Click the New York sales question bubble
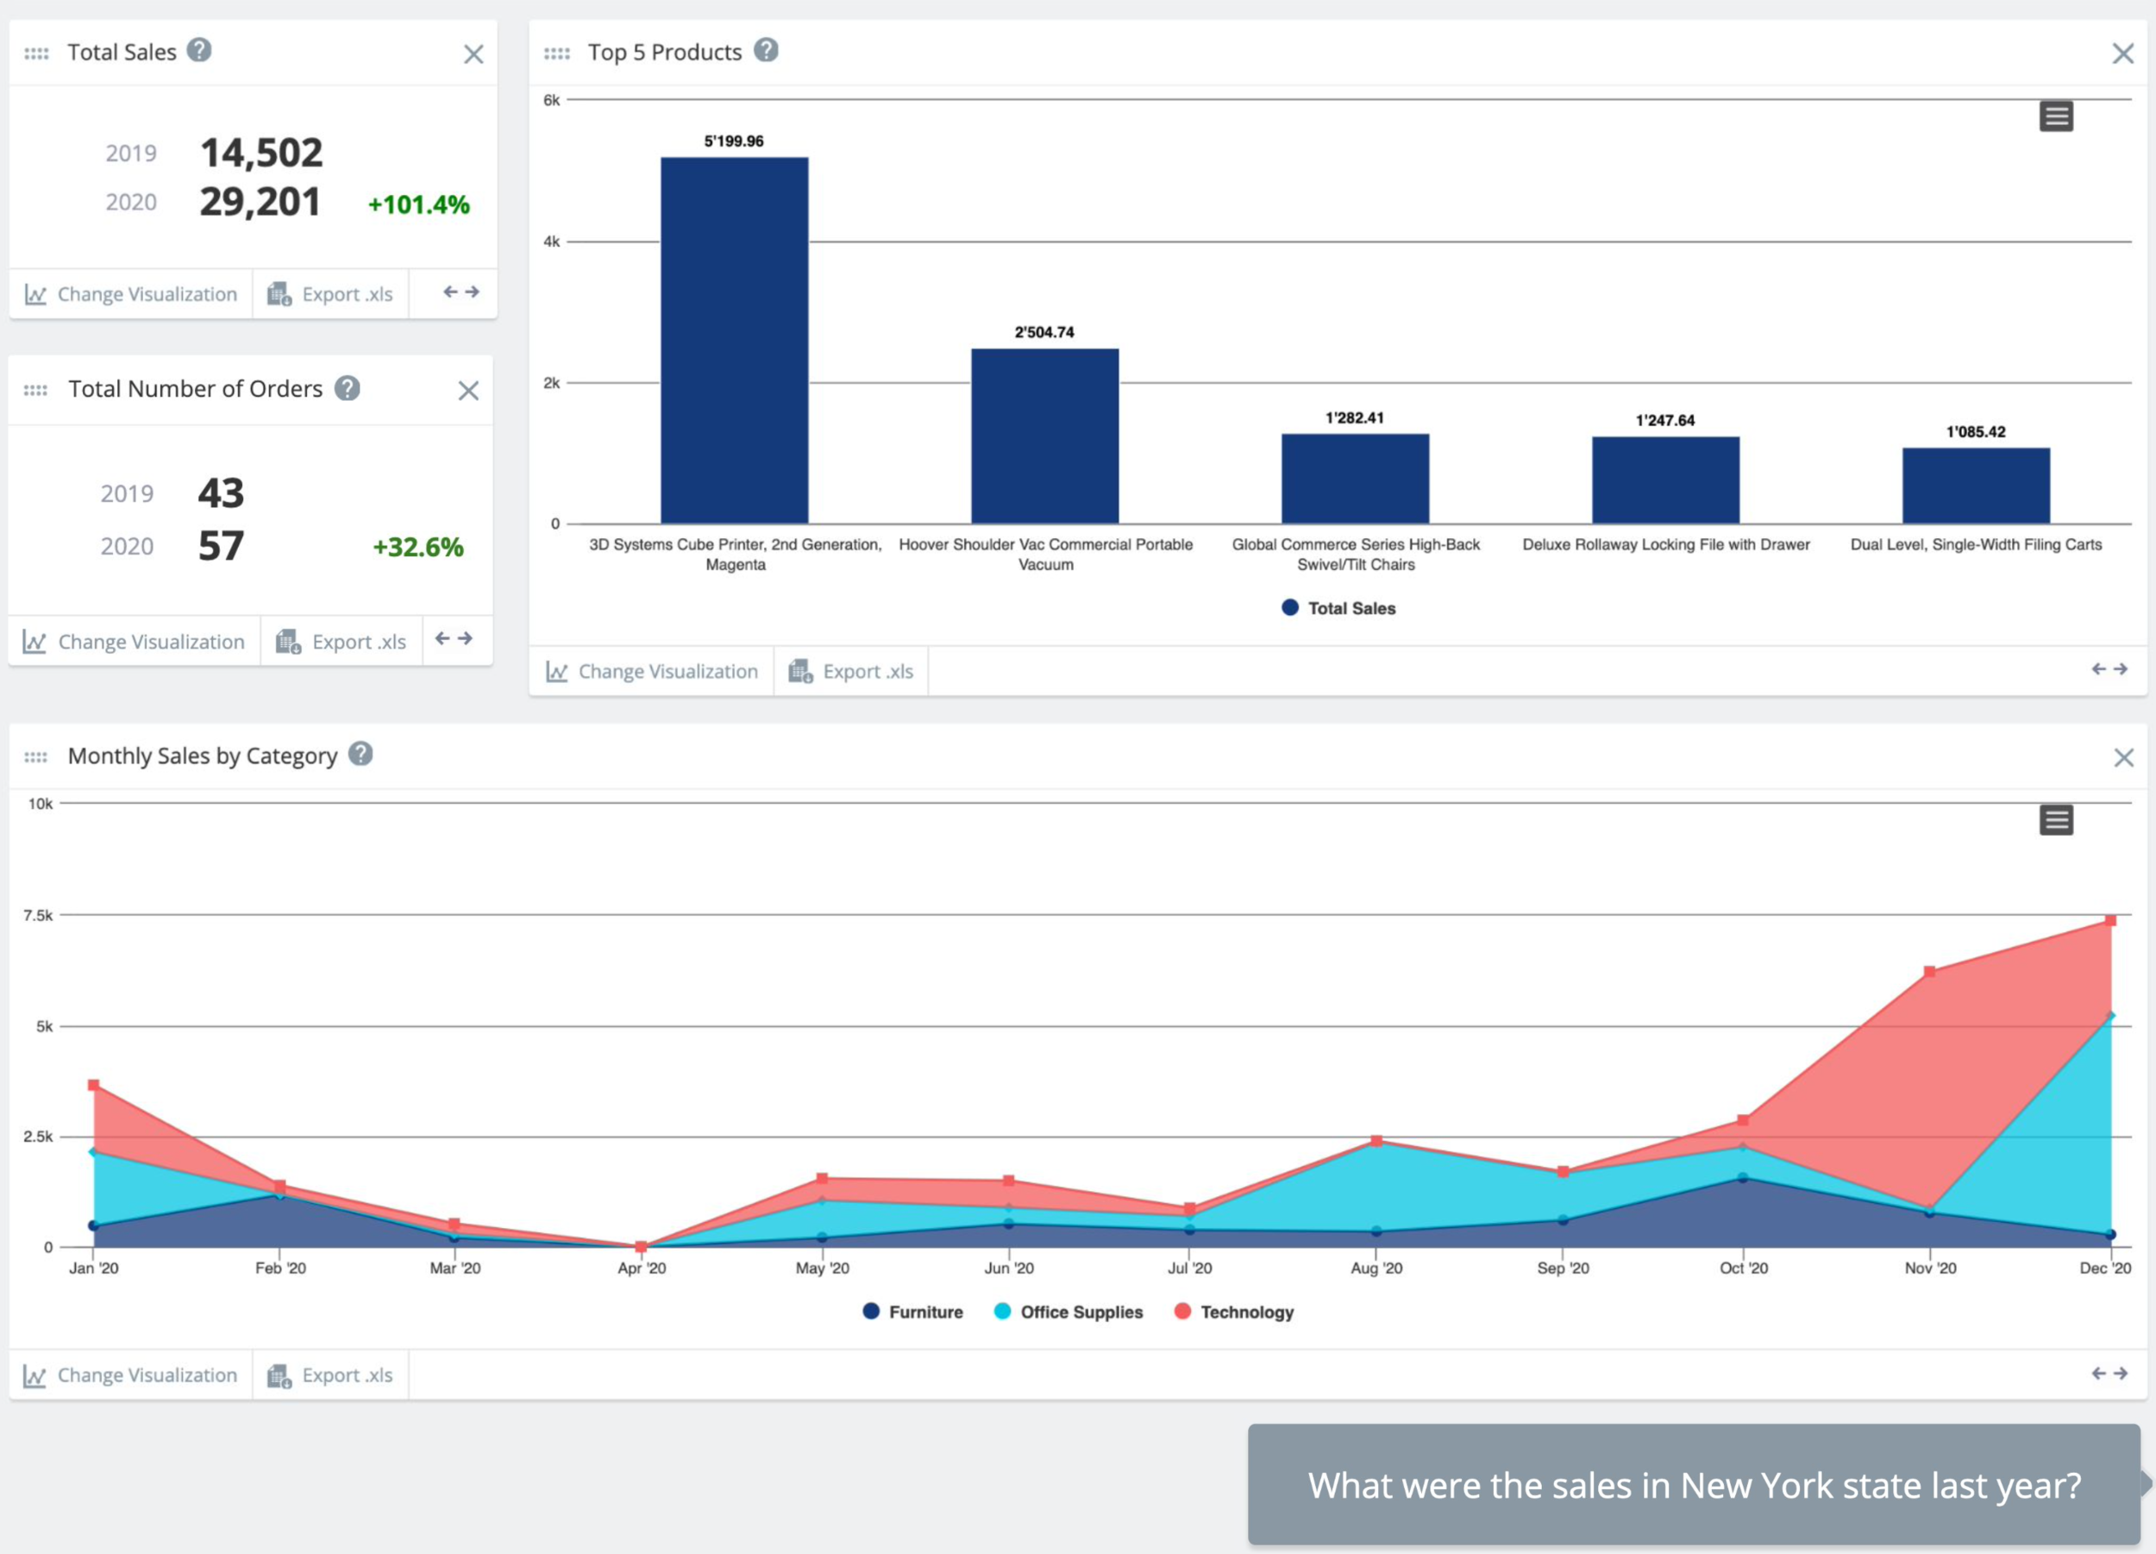This screenshot has height=1554, width=2156. [x=1693, y=1485]
